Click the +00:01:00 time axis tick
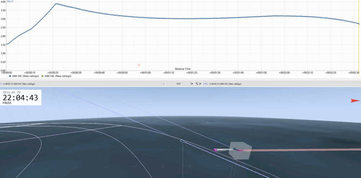The width and height of the screenshot is (361, 178). (x=145, y=72)
